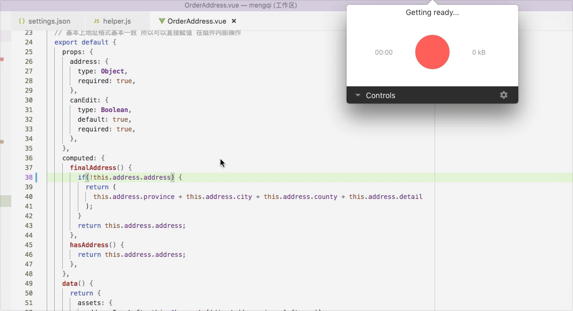Open recorder settings gear icon

point(504,95)
